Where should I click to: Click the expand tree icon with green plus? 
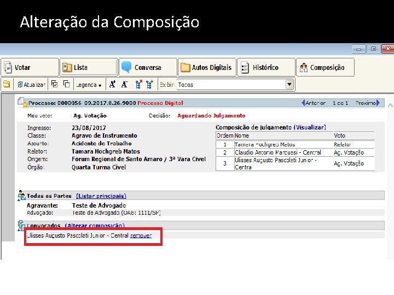tap(150, 84)
